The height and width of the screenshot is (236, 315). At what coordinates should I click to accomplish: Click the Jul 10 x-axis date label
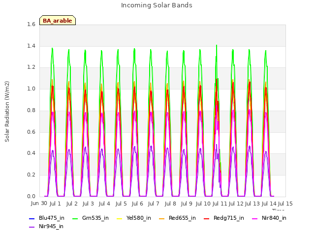203,204
